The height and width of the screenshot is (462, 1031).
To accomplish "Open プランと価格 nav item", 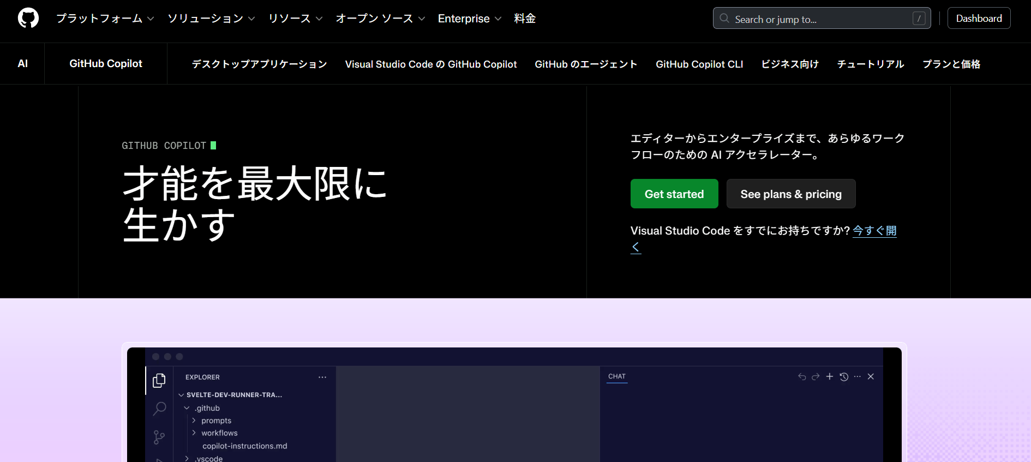I will click(x=951, y=64).
